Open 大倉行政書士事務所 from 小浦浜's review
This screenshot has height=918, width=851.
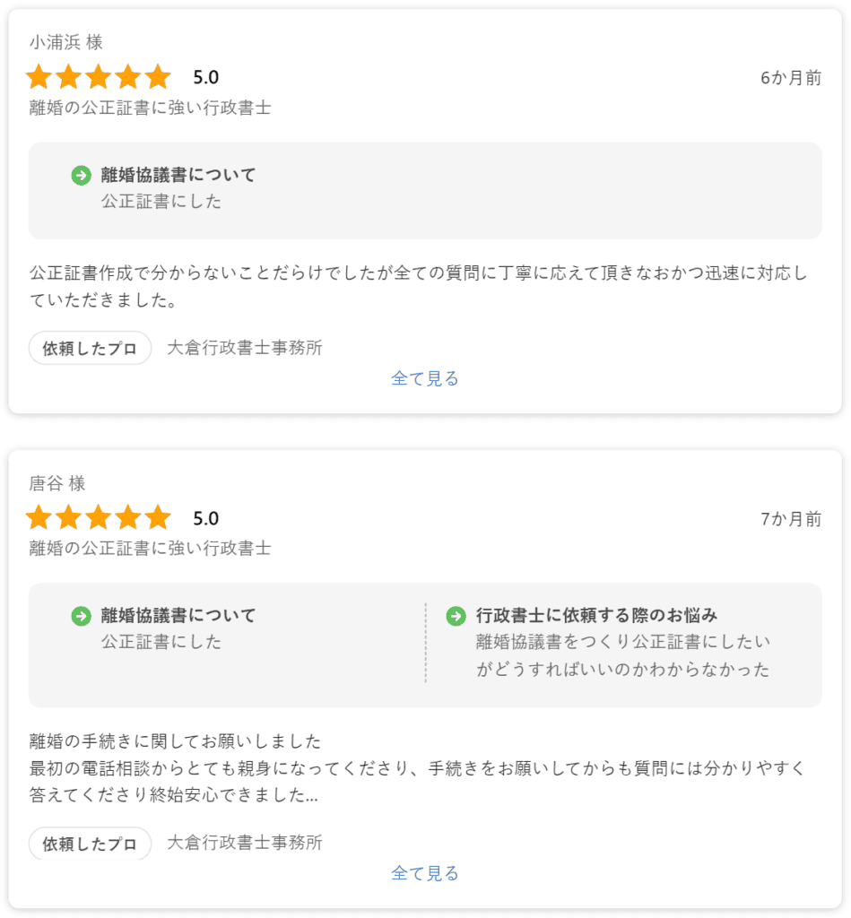click(x=245, y=348)
